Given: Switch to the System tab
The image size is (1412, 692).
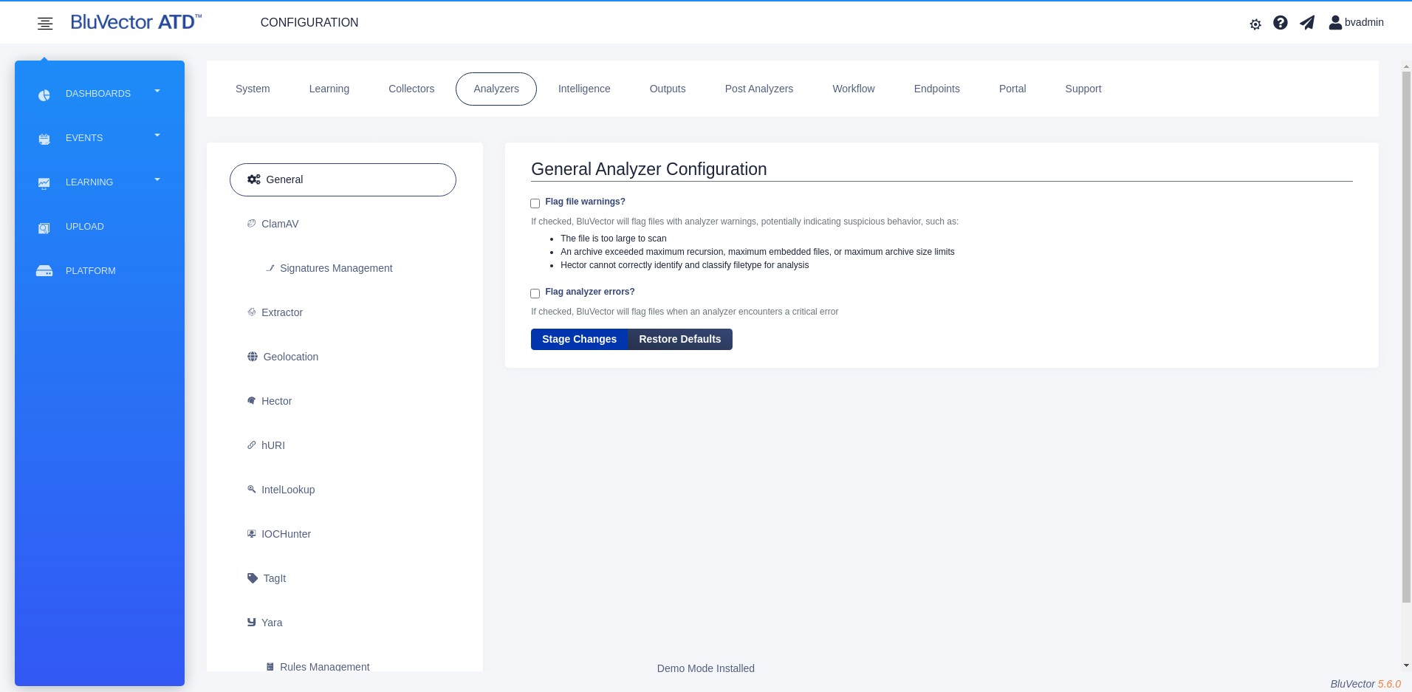Looking at the screenshot, I should (x=253, y=89).
